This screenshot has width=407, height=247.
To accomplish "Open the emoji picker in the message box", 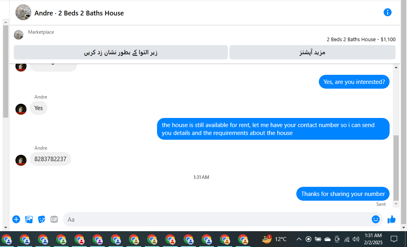I will coord(375,219).
